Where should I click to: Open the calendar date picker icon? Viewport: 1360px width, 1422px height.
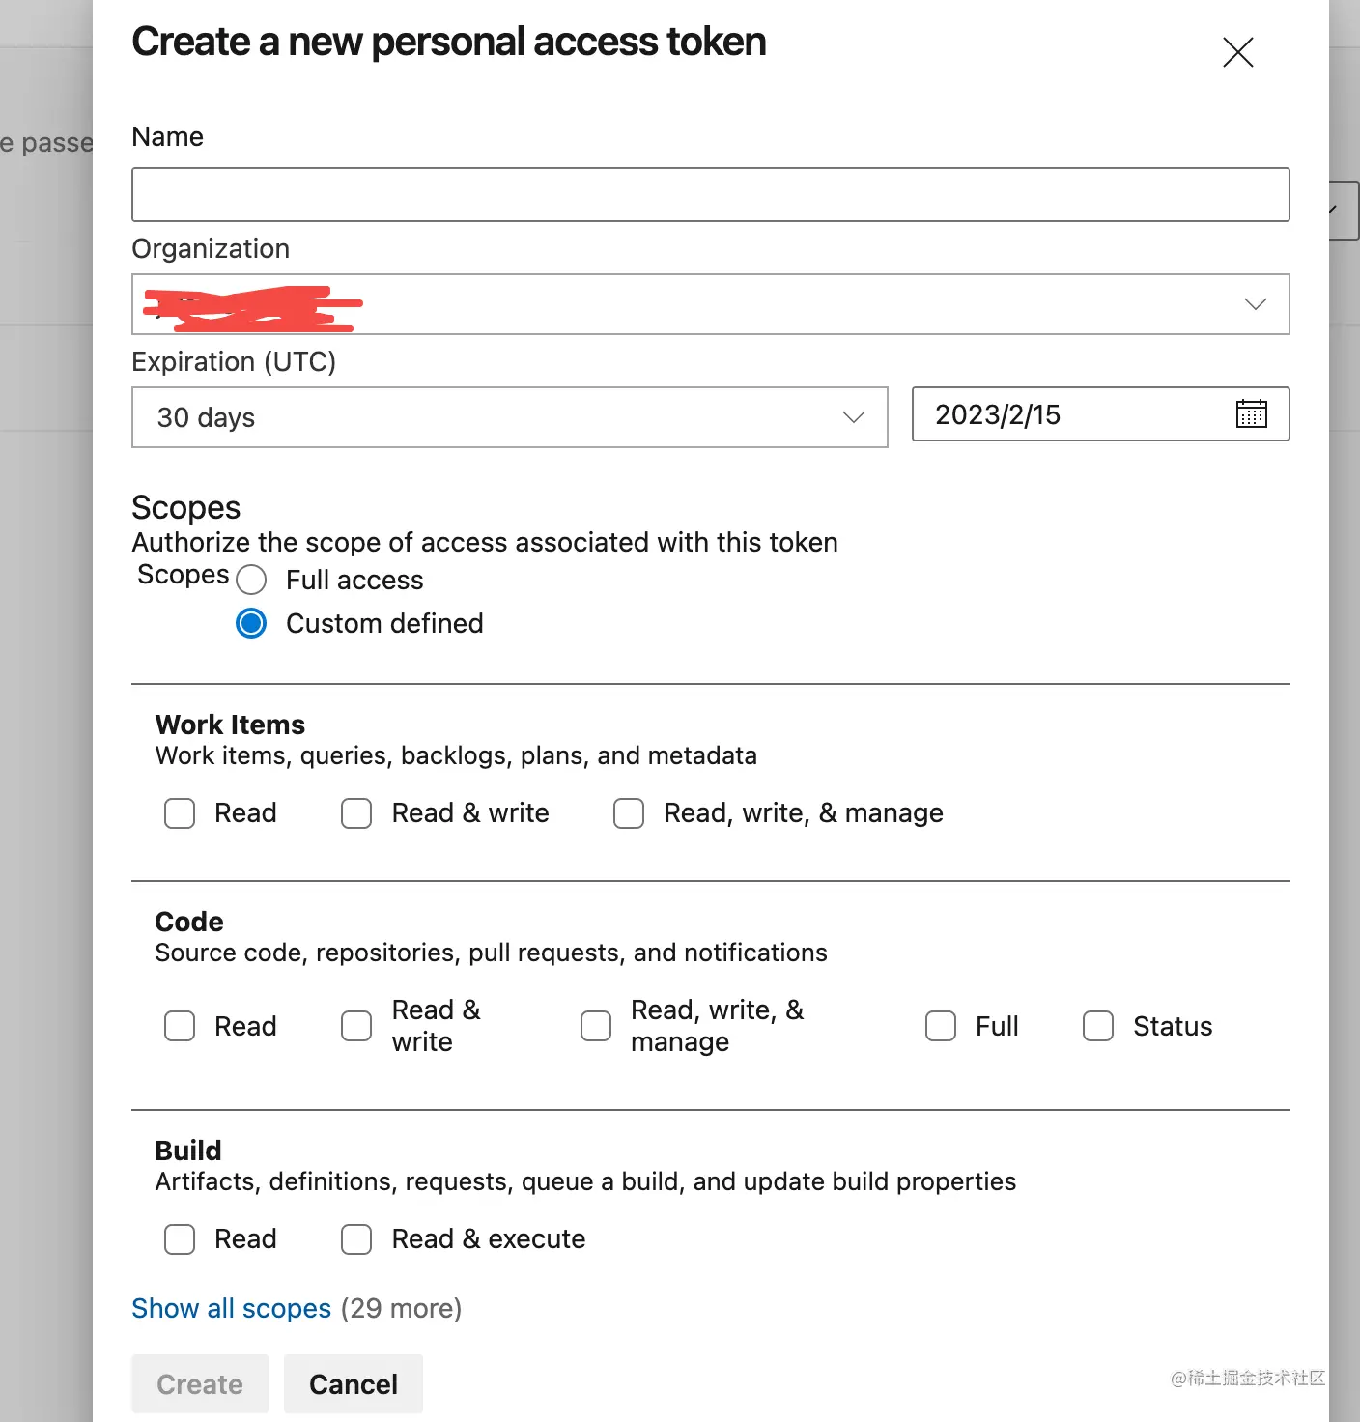[x=1251, y=414]
